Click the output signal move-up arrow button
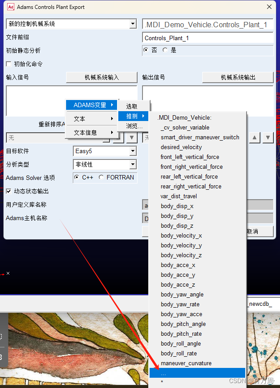 pyautogui.click(x=255, y=138)
